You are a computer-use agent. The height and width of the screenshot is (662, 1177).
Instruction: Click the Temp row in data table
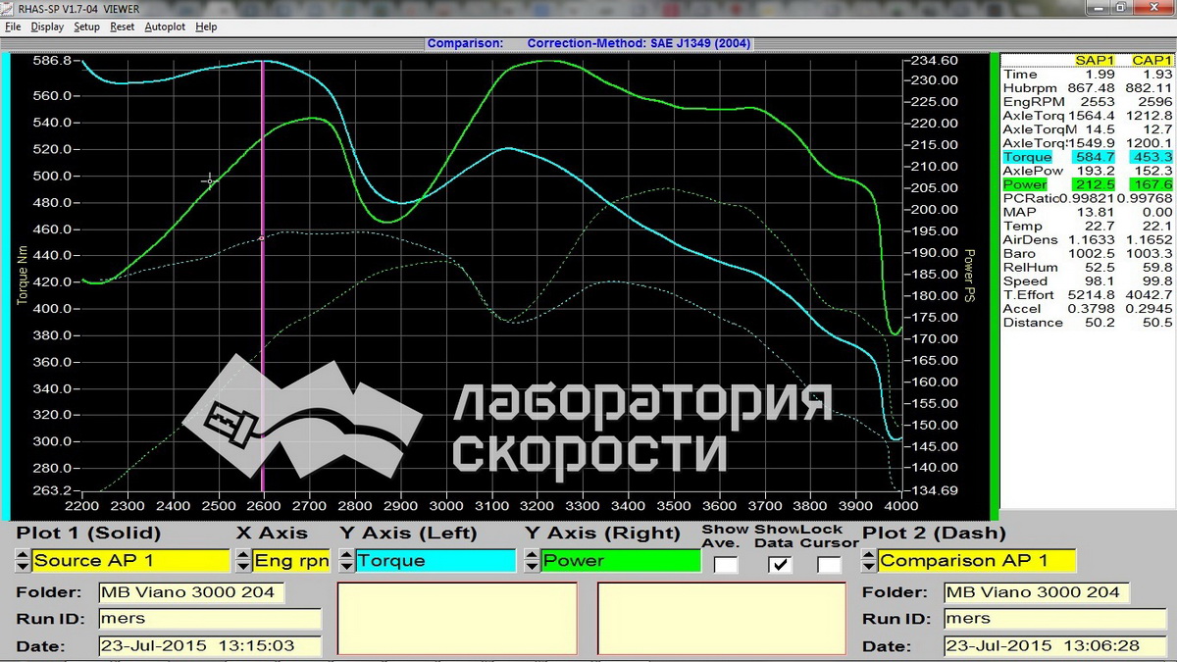[x=1088, y=226]
